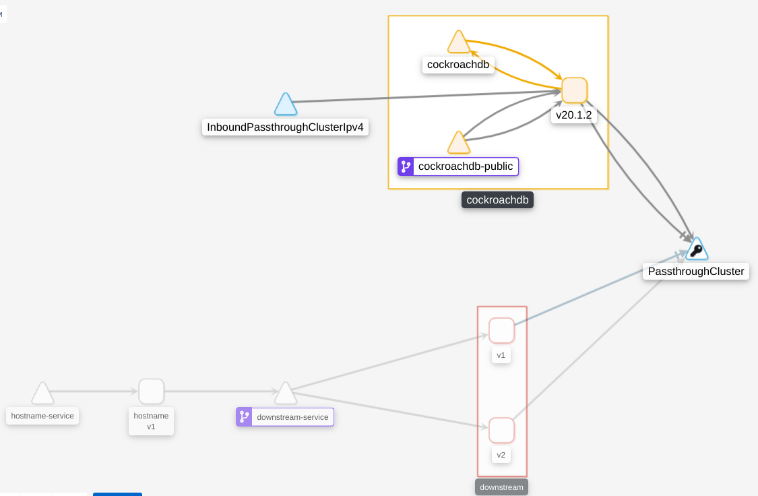The width and height of the screenshot is (758, 496).
Task: Select the cockroachdb app box dark label
Action: 497,200
